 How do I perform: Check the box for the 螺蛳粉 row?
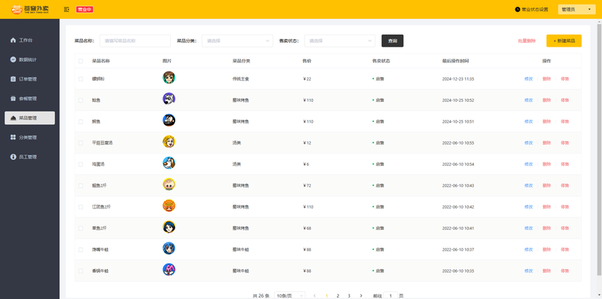point(81,79)
